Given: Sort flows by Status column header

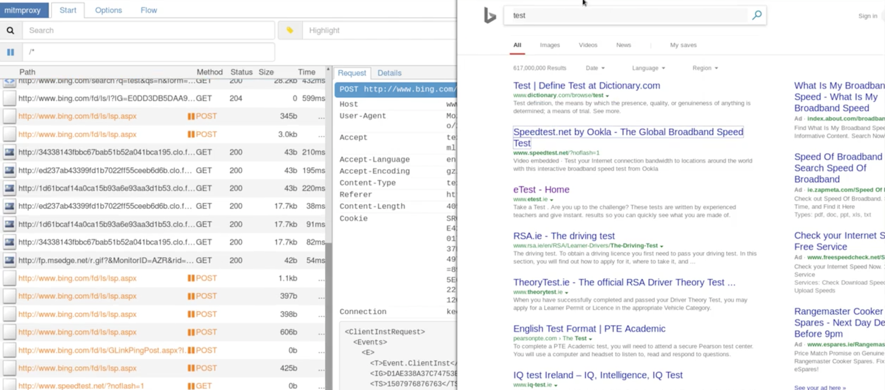Looking at the screenshot, I should pyautogui.click(x=241, y=72).
